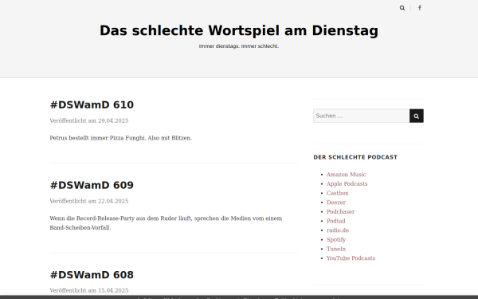Open post #DSWamD 609
The width and height of the screenshot is (478, 299).
(92, 185)
